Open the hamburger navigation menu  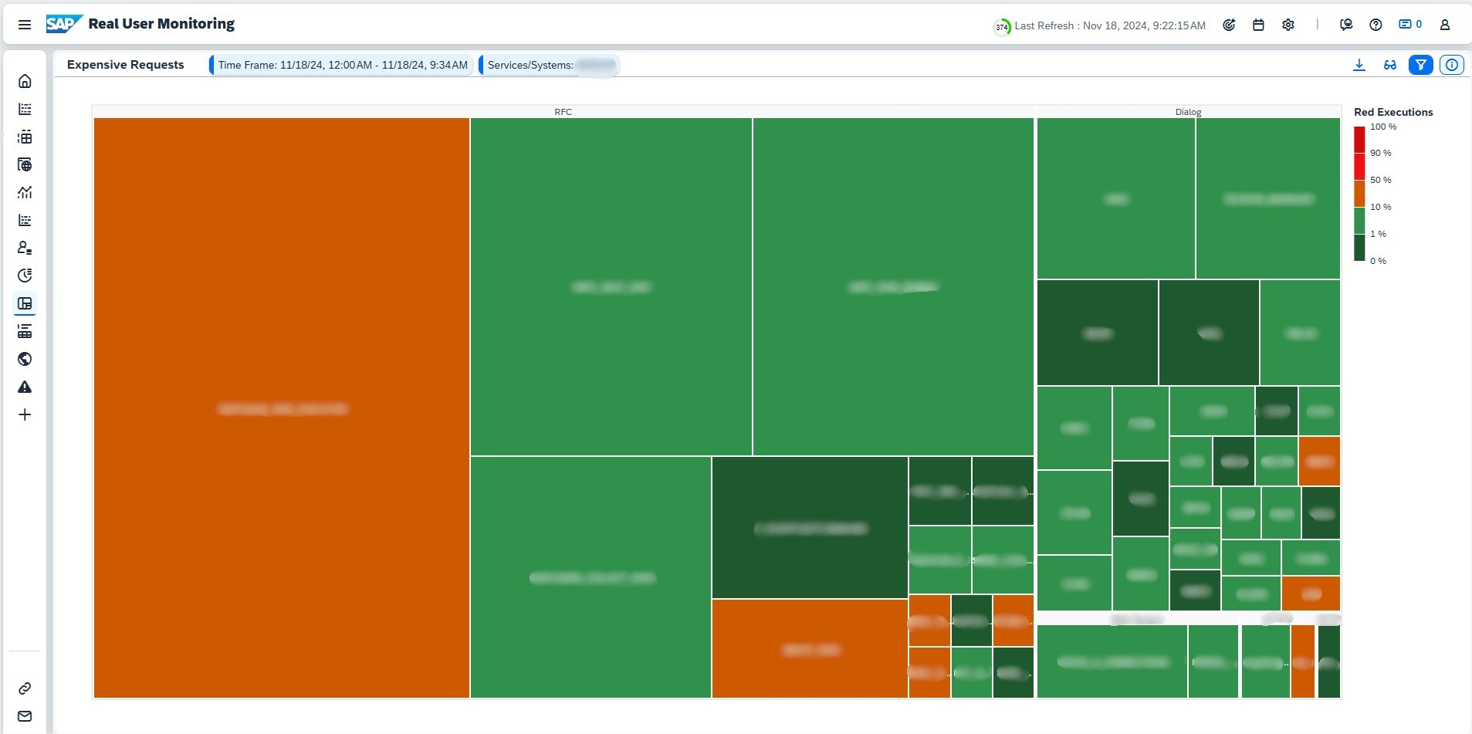[25, 25]
